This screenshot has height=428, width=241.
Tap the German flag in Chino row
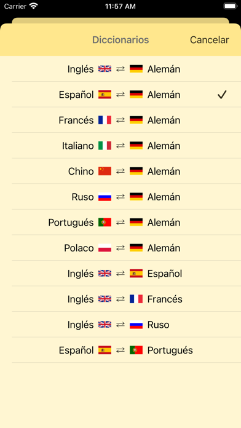point(136,171)
